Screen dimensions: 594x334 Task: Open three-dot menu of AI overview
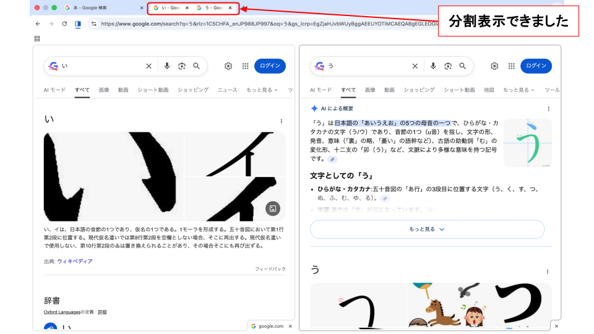(x=548, y=108)
